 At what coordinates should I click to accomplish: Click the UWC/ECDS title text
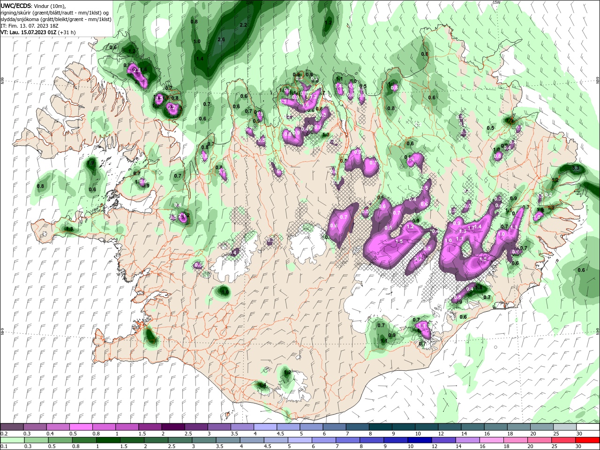click(15, 6)
